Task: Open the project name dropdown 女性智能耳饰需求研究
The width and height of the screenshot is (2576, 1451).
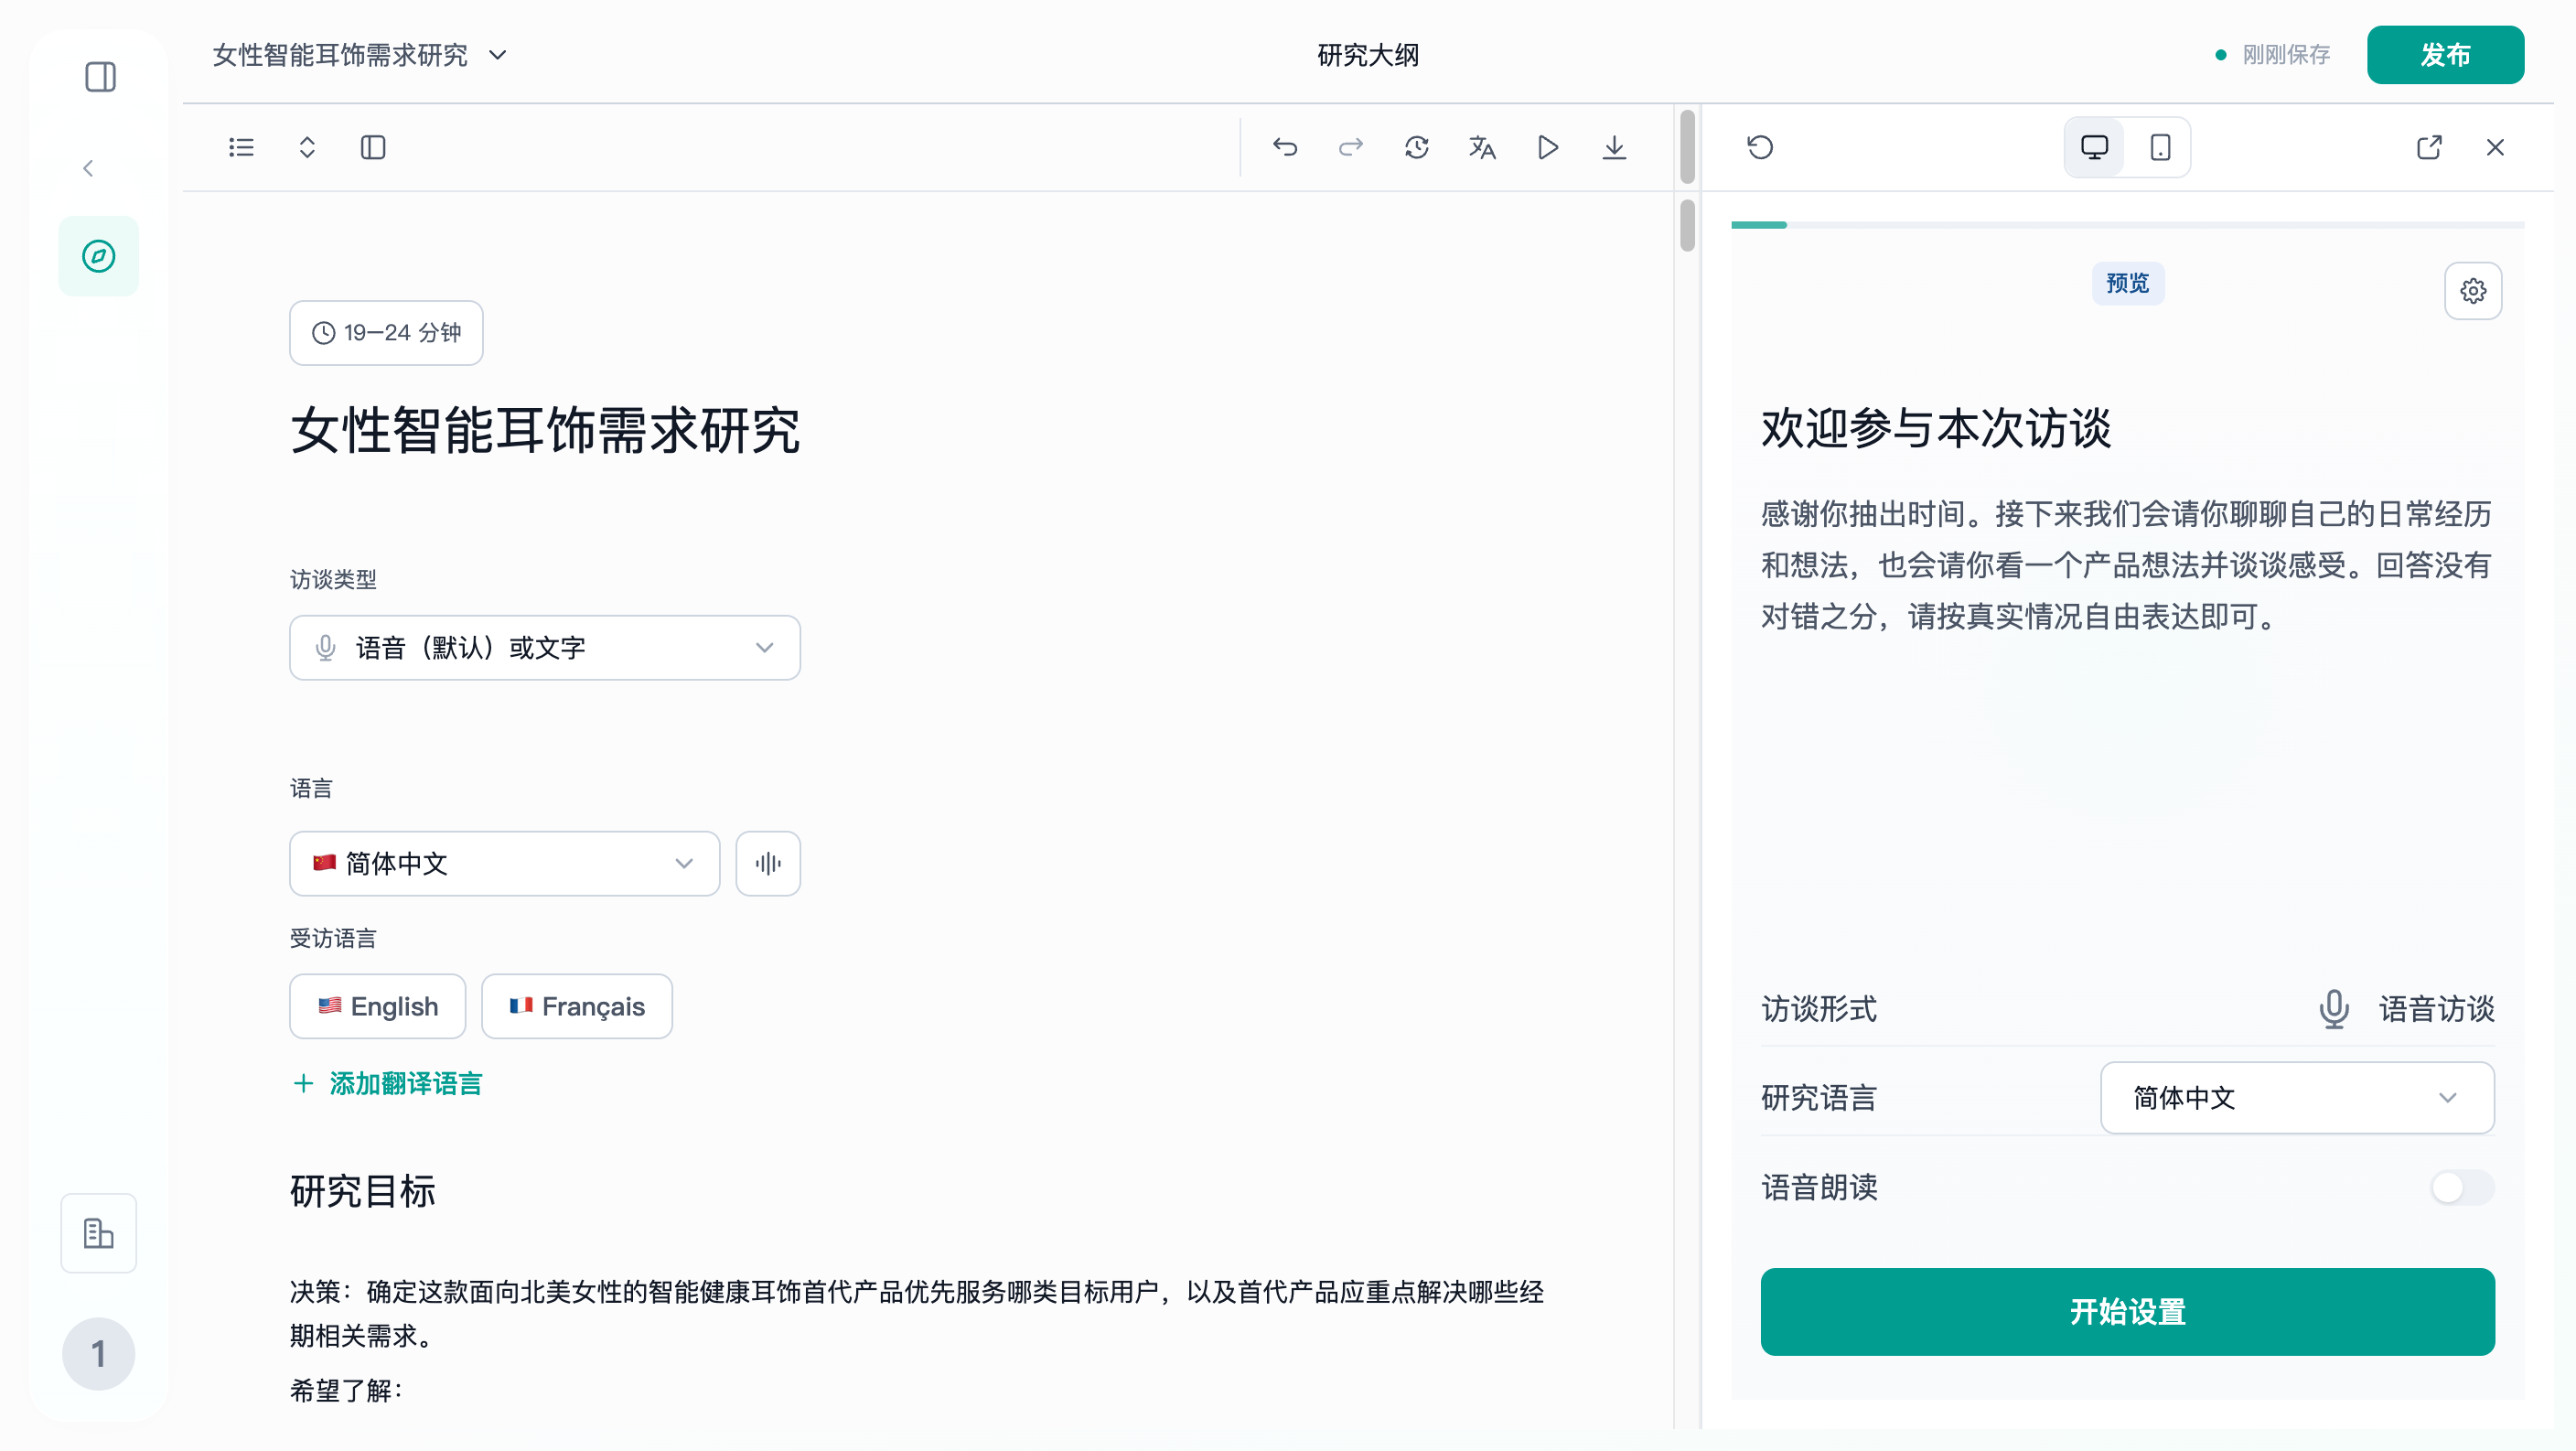Action: click(359, 55)
